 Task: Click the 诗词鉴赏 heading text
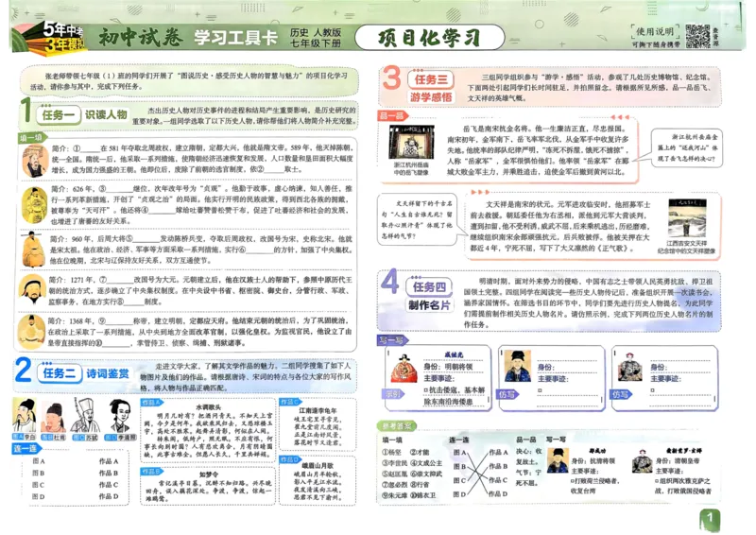pyautogui.click(x=108, y=373)
